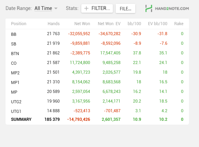The width and height of the screenshot is (199, 147).
Task: Sort table by Net Won EV column
Action: (x=109, y=24)
